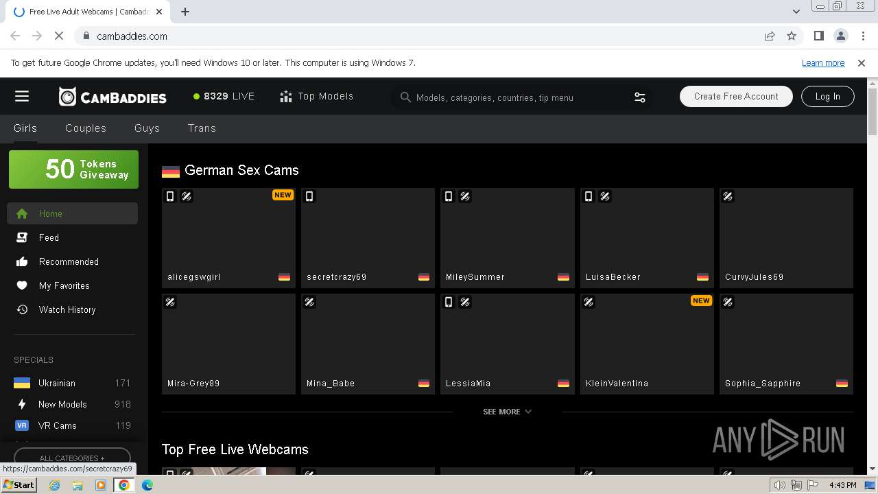Select VR Cams category
The image size is (878, 494).
72,425
